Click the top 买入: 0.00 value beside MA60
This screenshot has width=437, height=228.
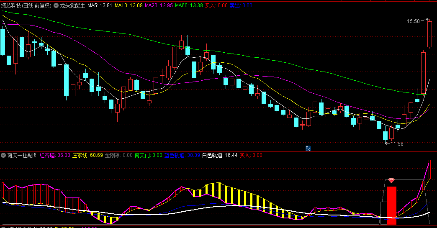[x=216, y=5]
